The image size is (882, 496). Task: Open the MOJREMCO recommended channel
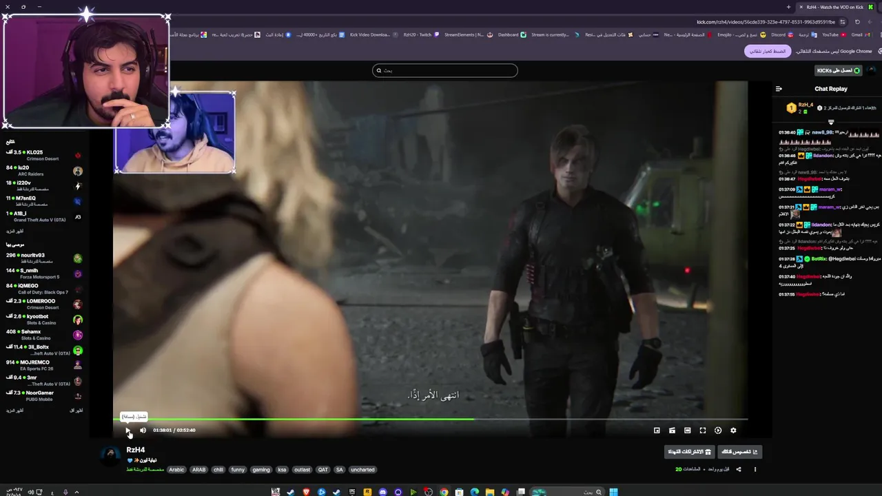pyautogui.click(x=44, y=365)
